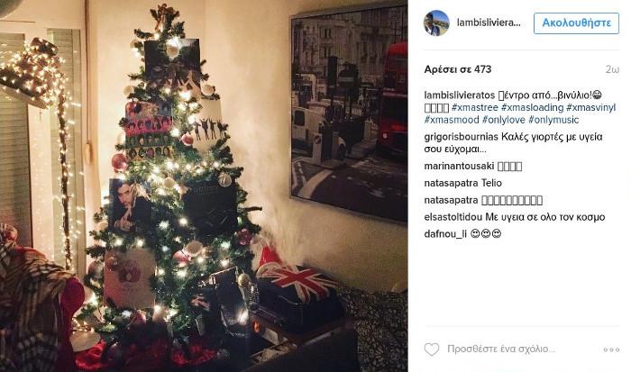Click the Christmas tree photo
The image size is (631, 372).
[x=204, y=186]
